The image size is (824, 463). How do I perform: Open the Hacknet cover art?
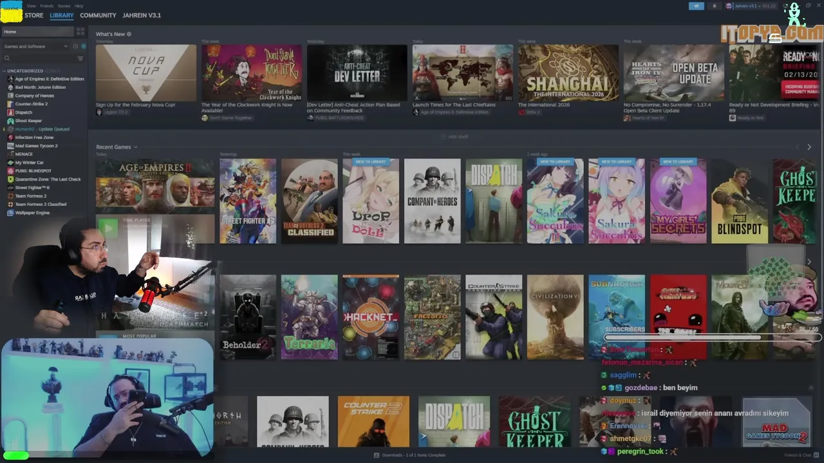click(x=371, y=317)
